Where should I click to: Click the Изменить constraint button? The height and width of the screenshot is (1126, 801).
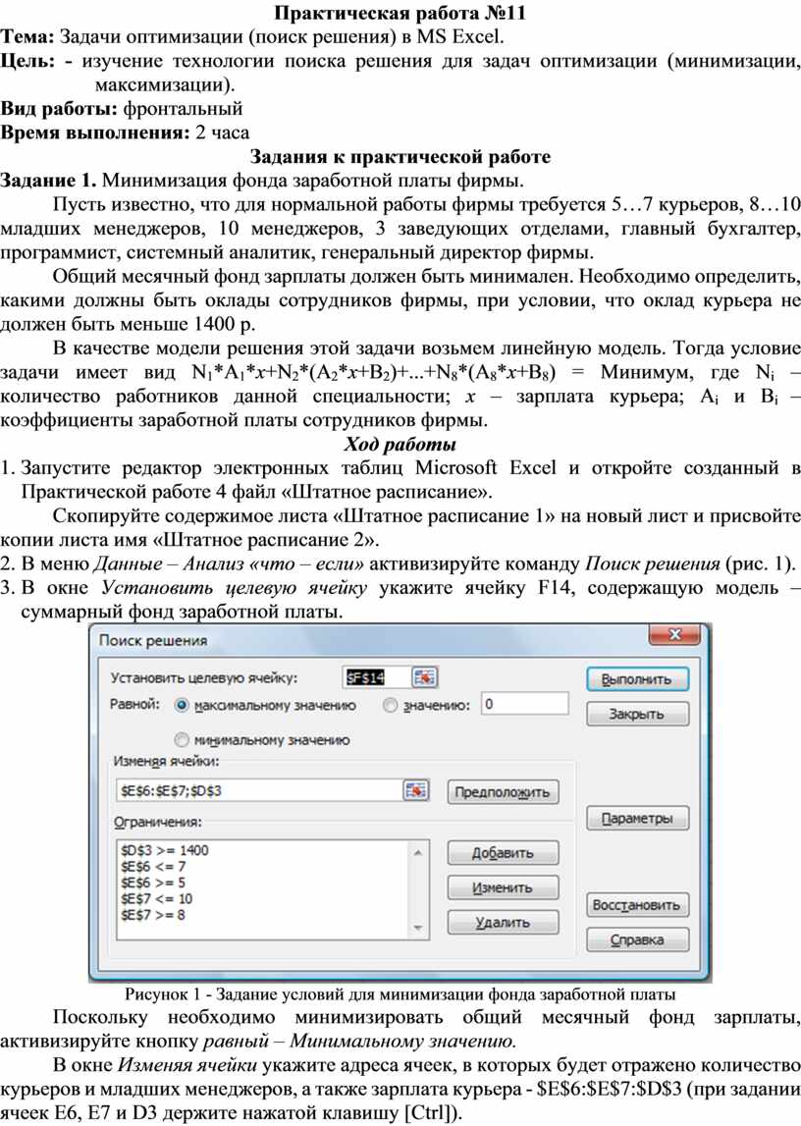click(x=503, y=887)
